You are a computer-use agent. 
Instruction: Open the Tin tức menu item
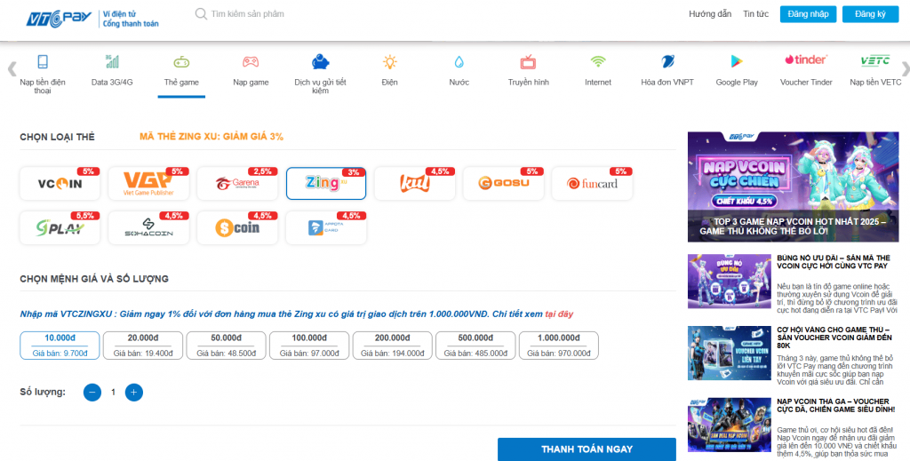click(x=755, y=14)
